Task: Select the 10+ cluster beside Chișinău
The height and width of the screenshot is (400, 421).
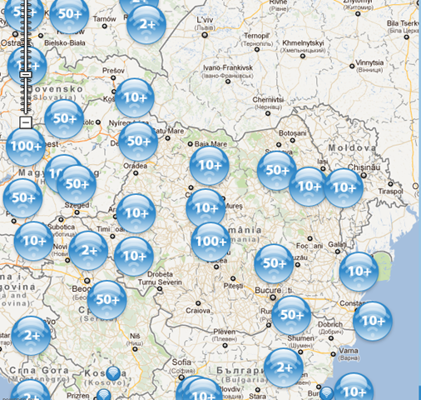Action: [344, 188]
